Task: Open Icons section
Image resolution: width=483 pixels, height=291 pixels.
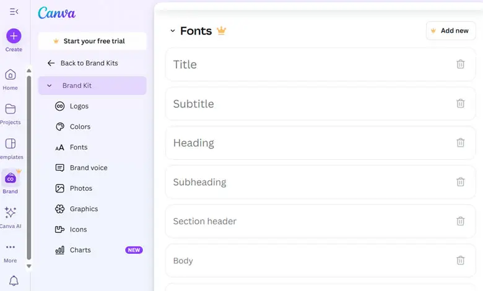Action: pyautogui.click(x=71, y=230)
